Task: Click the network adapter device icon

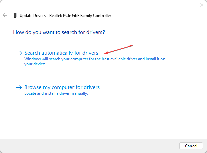Action: click(x=15, y=16)
